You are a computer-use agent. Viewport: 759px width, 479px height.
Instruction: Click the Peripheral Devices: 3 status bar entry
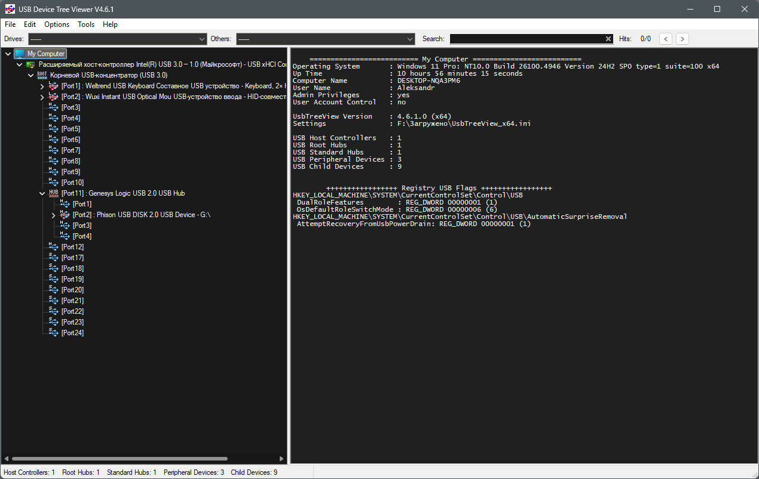pyautogui.click(x=194, y=472)
